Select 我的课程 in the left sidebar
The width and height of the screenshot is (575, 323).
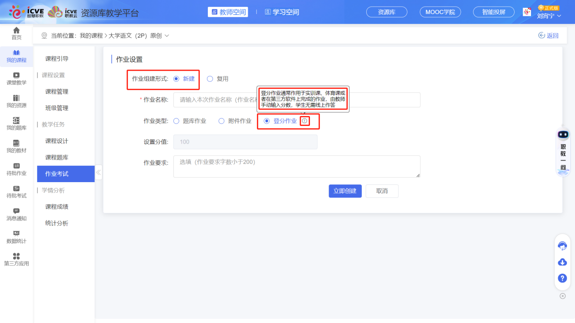(16, 56)
